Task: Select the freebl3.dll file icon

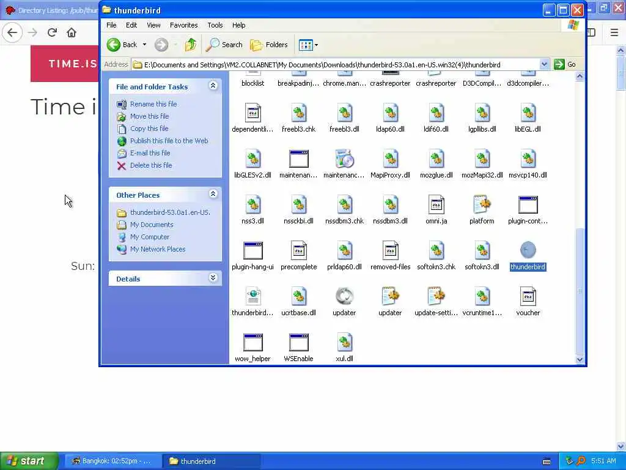Action: 345,113
